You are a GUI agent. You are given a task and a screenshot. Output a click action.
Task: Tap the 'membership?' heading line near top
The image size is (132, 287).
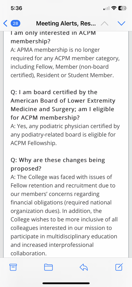(30, 41)
